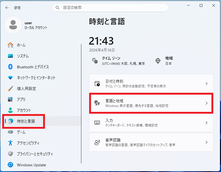Expand the 日付と時刻 chevron arrow

point(207,84)
